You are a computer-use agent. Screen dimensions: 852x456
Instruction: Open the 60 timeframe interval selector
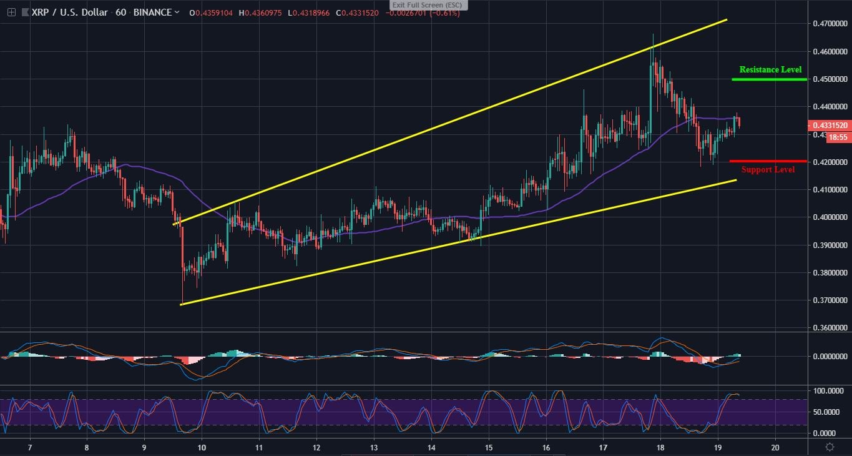point(122,12)
